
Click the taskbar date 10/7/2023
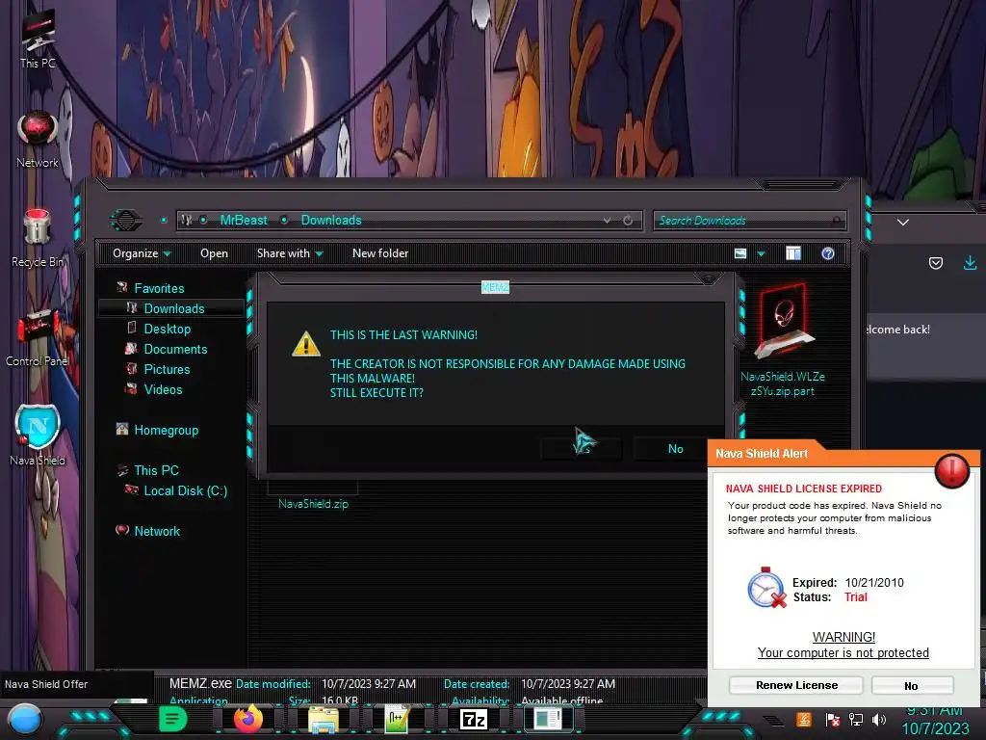[x=935, y=728]
